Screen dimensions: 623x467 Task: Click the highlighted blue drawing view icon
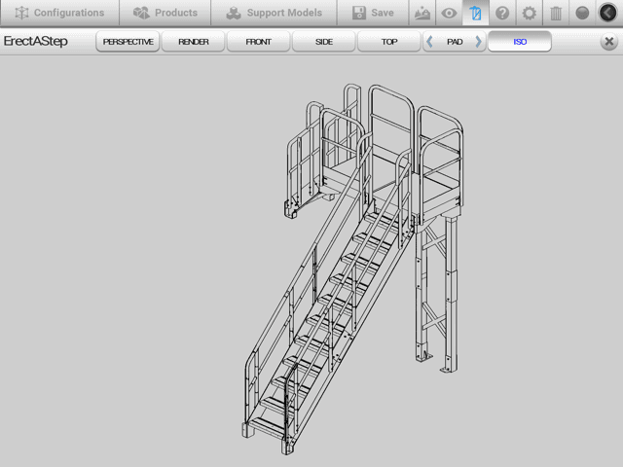coord(475,14)
